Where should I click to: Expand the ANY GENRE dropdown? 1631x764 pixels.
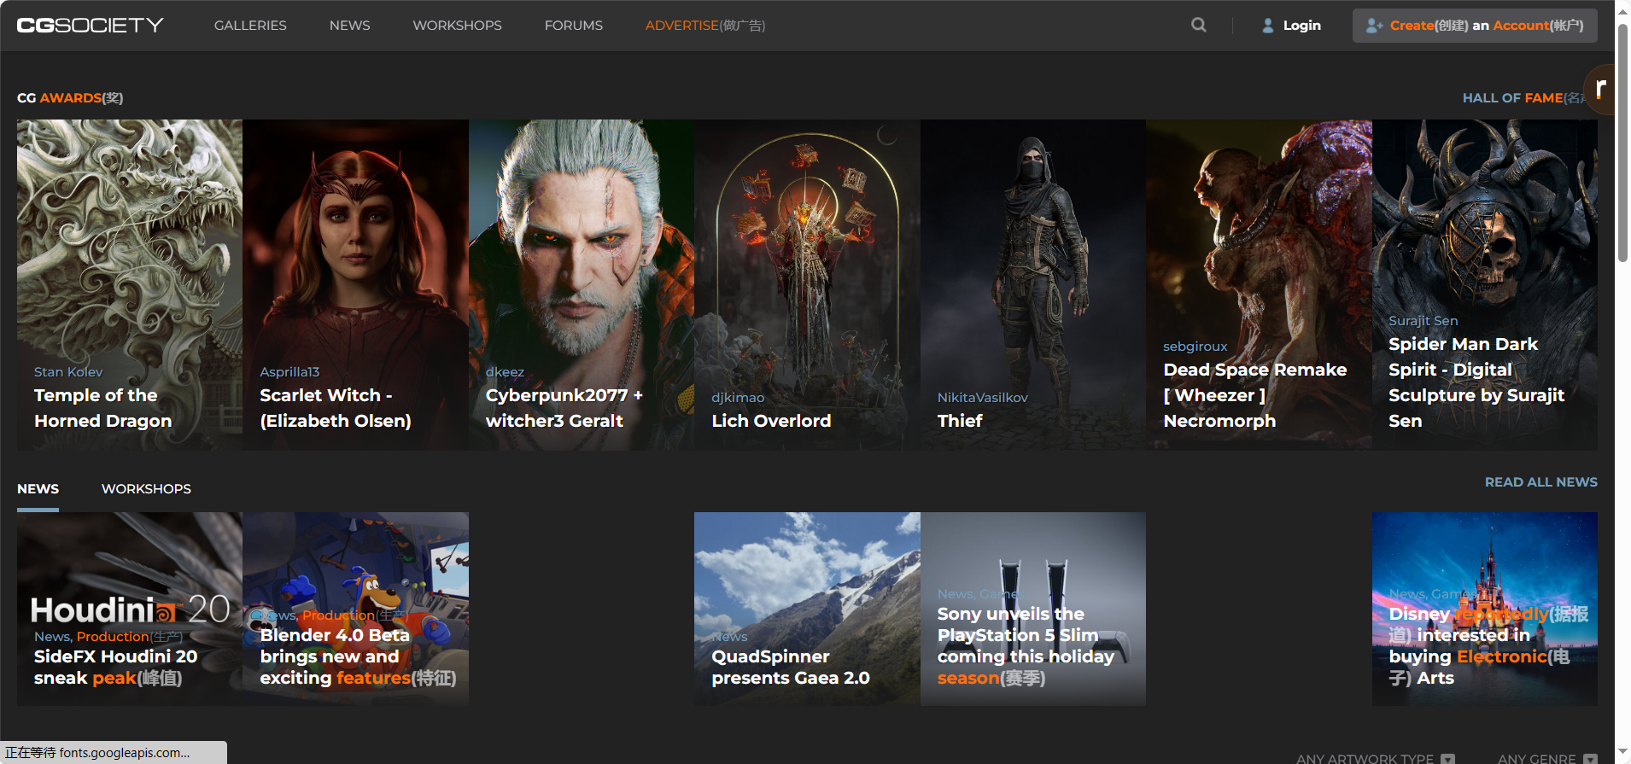[1547, 759]
